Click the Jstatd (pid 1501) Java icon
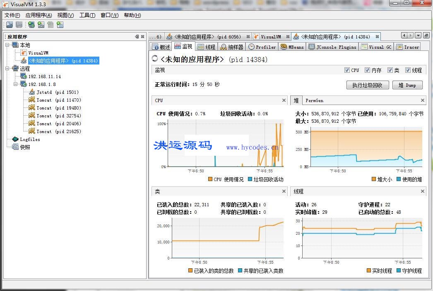Image resolution: width=433 pixels, height=291 pixels. coord(32,92)
